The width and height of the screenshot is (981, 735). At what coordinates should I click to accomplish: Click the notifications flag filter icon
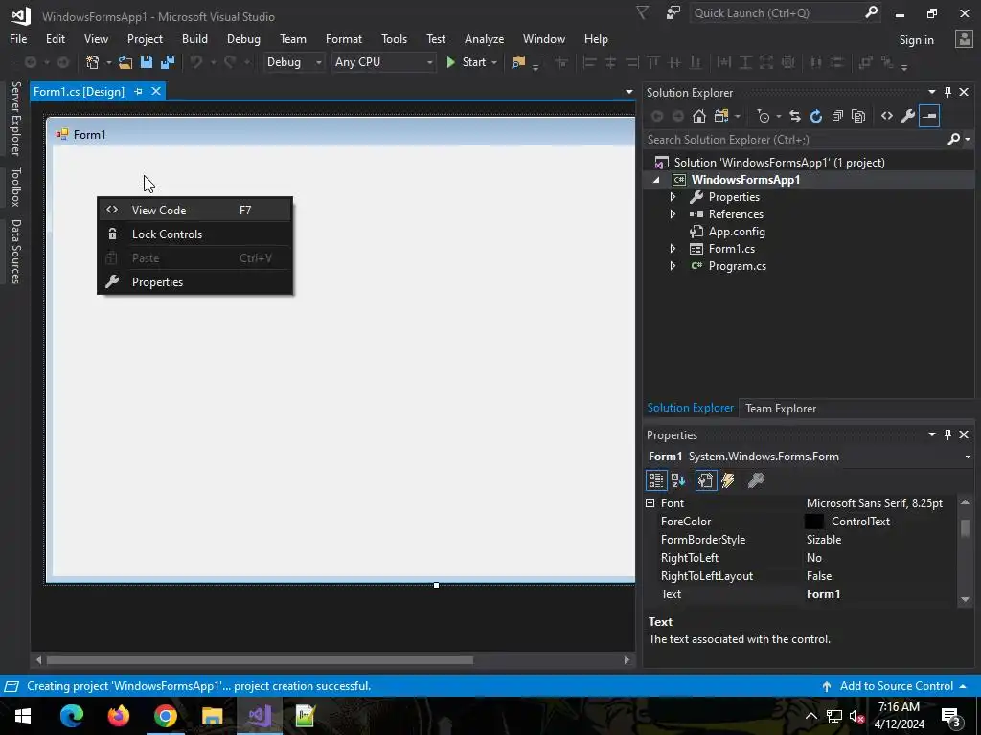click(643, 13)
